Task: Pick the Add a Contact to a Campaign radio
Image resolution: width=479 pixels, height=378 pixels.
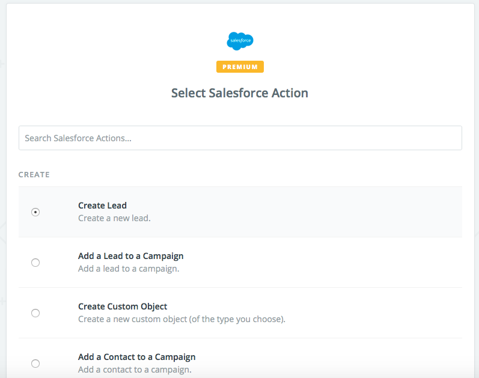Action: (35, 363)
